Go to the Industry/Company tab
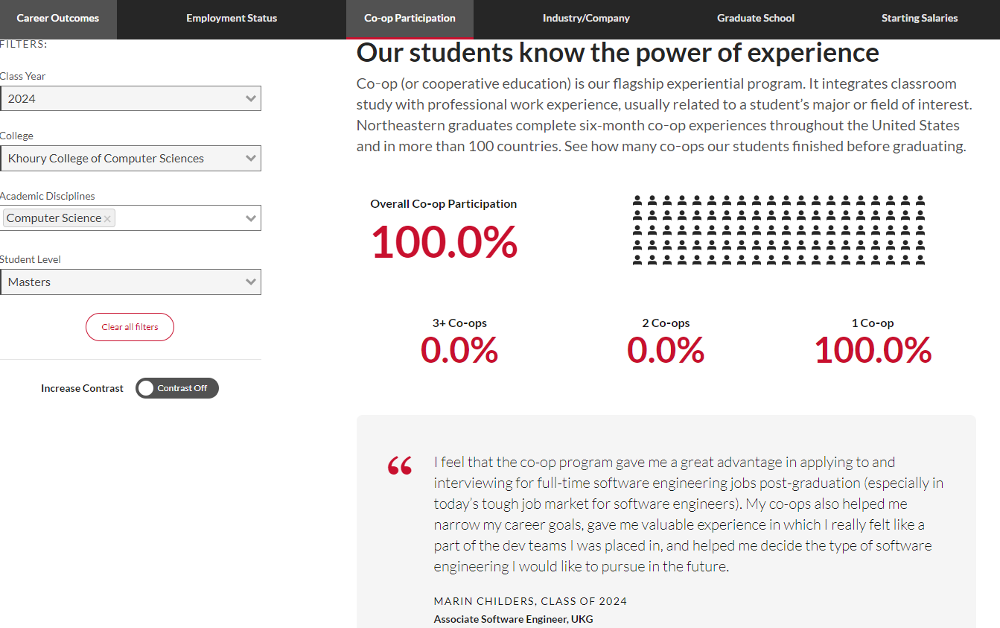 pos(586,19)
